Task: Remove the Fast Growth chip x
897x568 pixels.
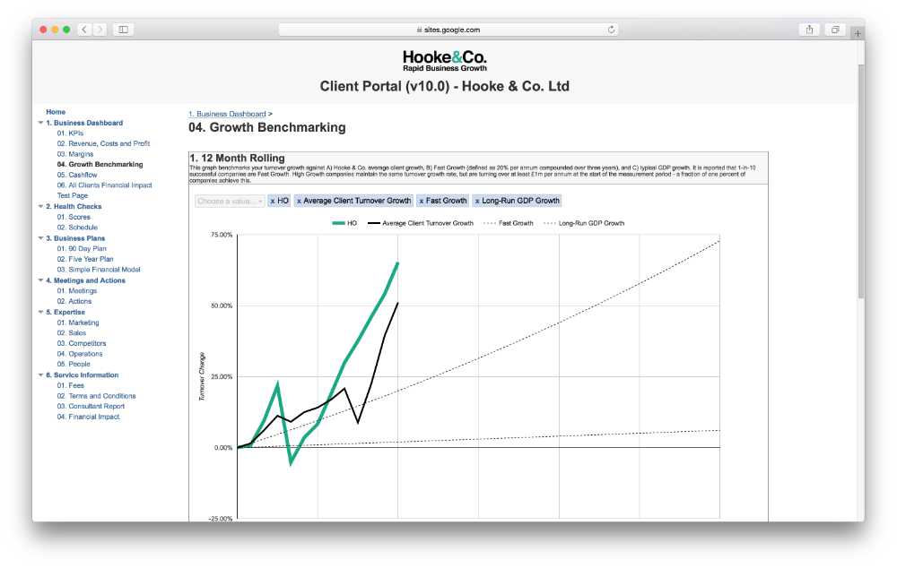Action: click(421, 202)
